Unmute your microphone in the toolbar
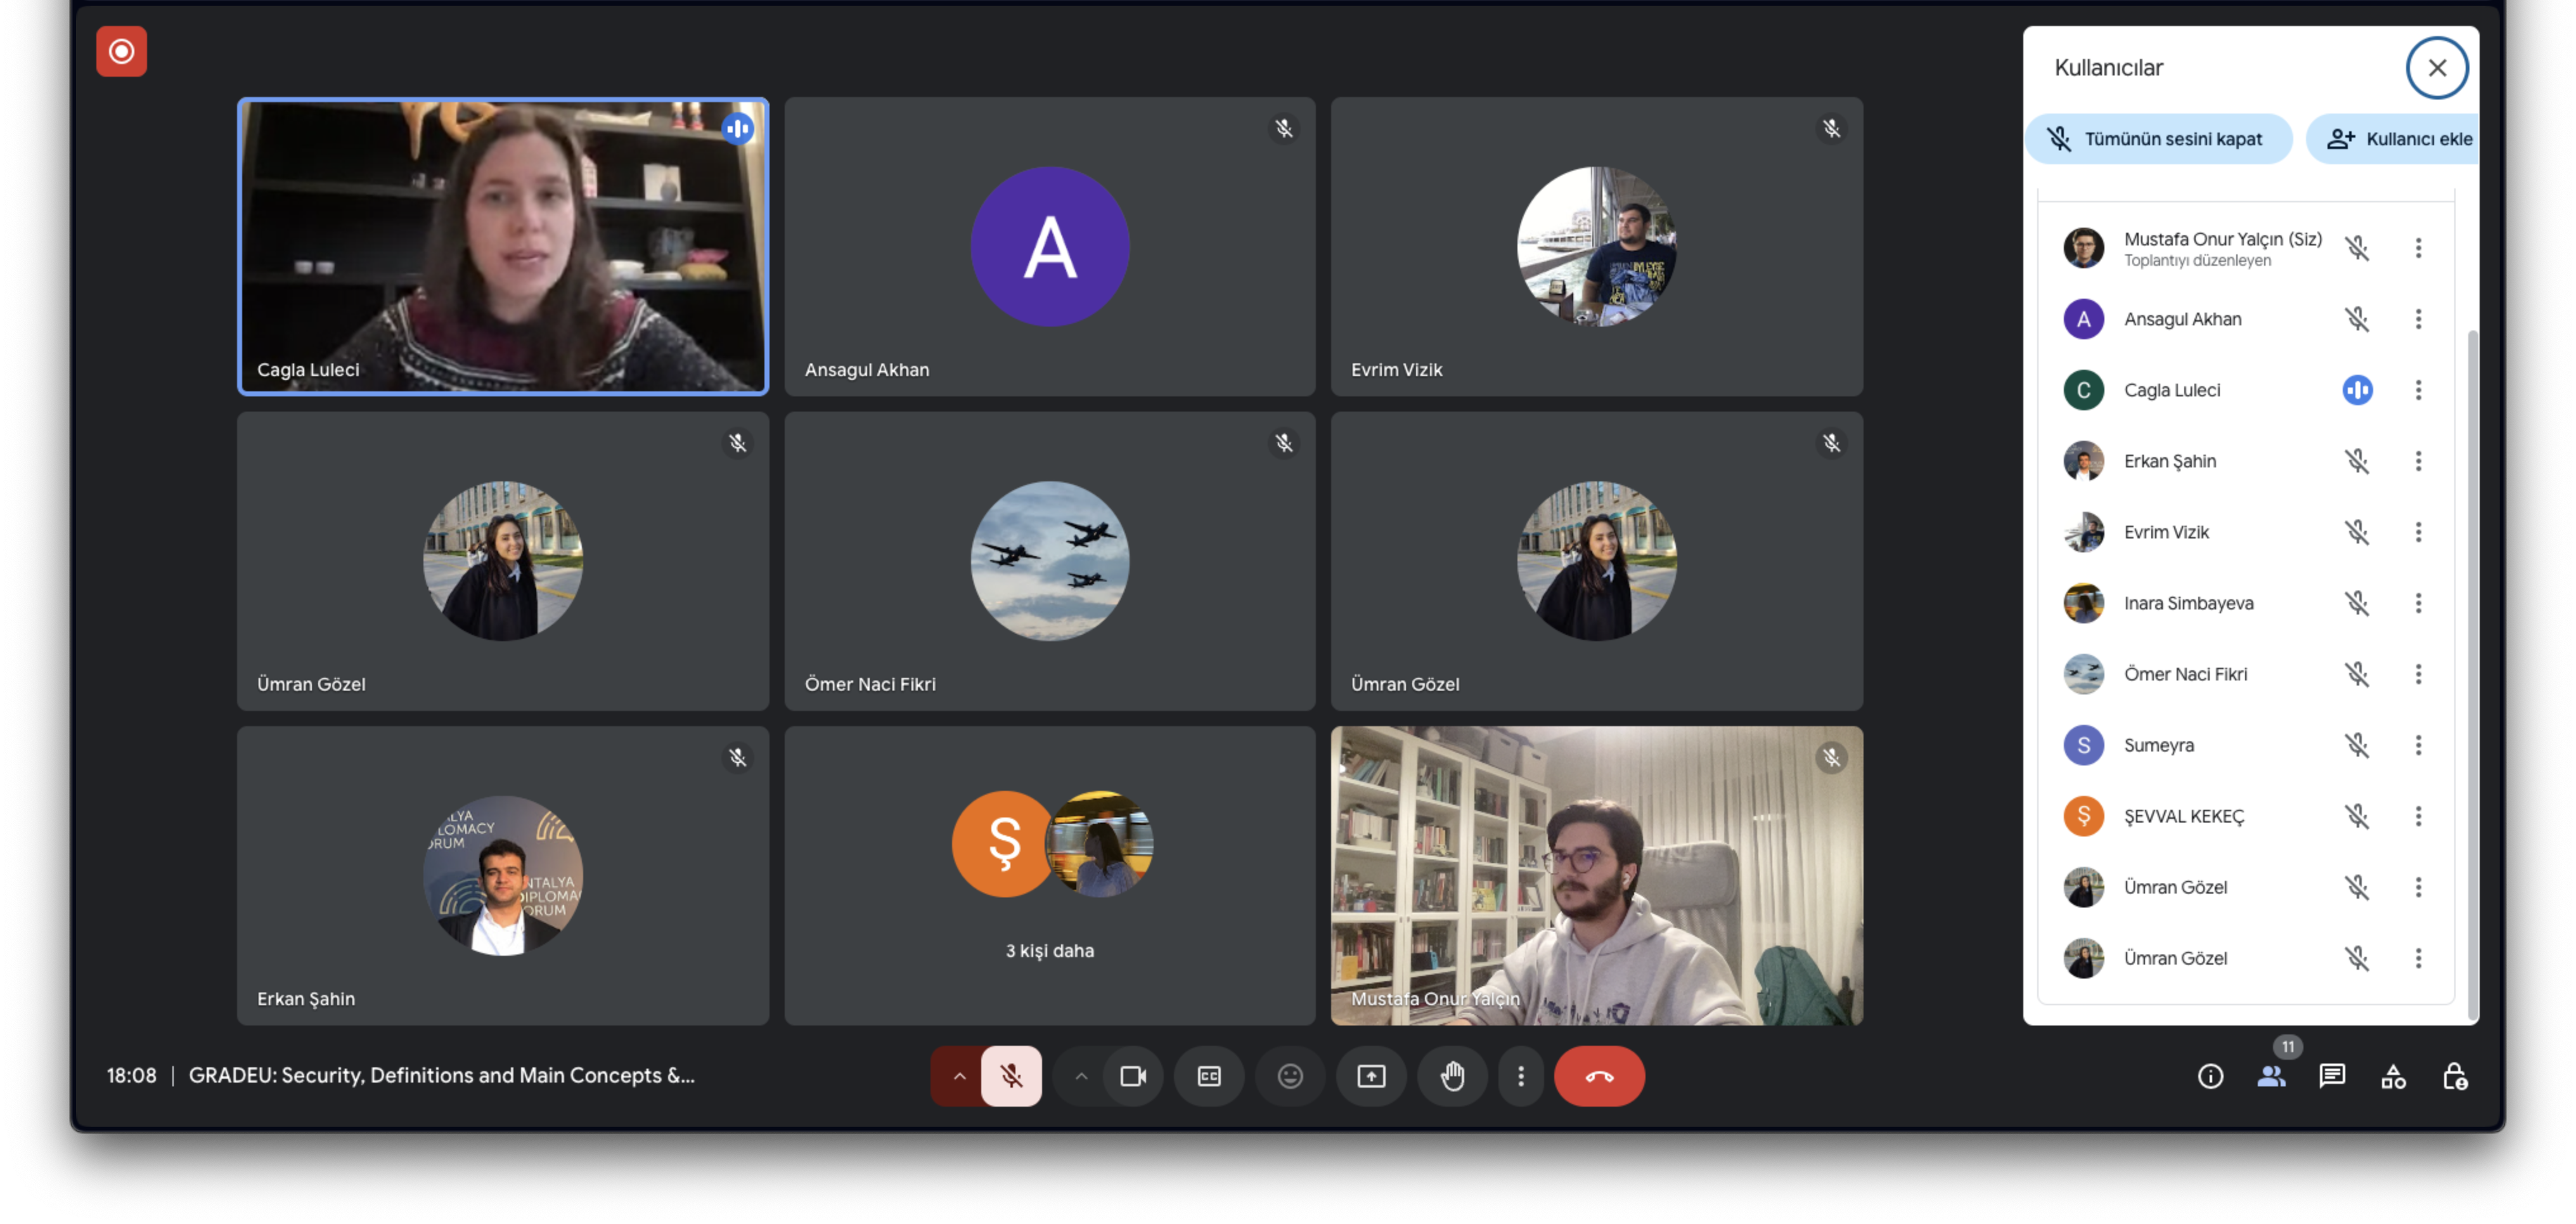Viewport: 2576px width, 1224px height. (1011, 1076)
